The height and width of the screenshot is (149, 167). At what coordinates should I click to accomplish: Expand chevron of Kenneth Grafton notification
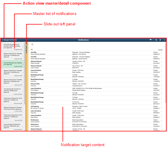tap(23, 47)
